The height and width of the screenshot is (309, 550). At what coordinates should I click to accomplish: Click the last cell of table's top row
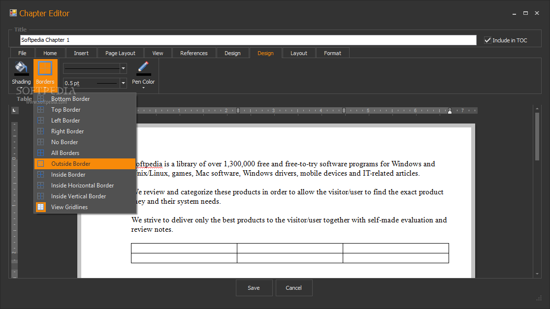[x=396, y=248]
